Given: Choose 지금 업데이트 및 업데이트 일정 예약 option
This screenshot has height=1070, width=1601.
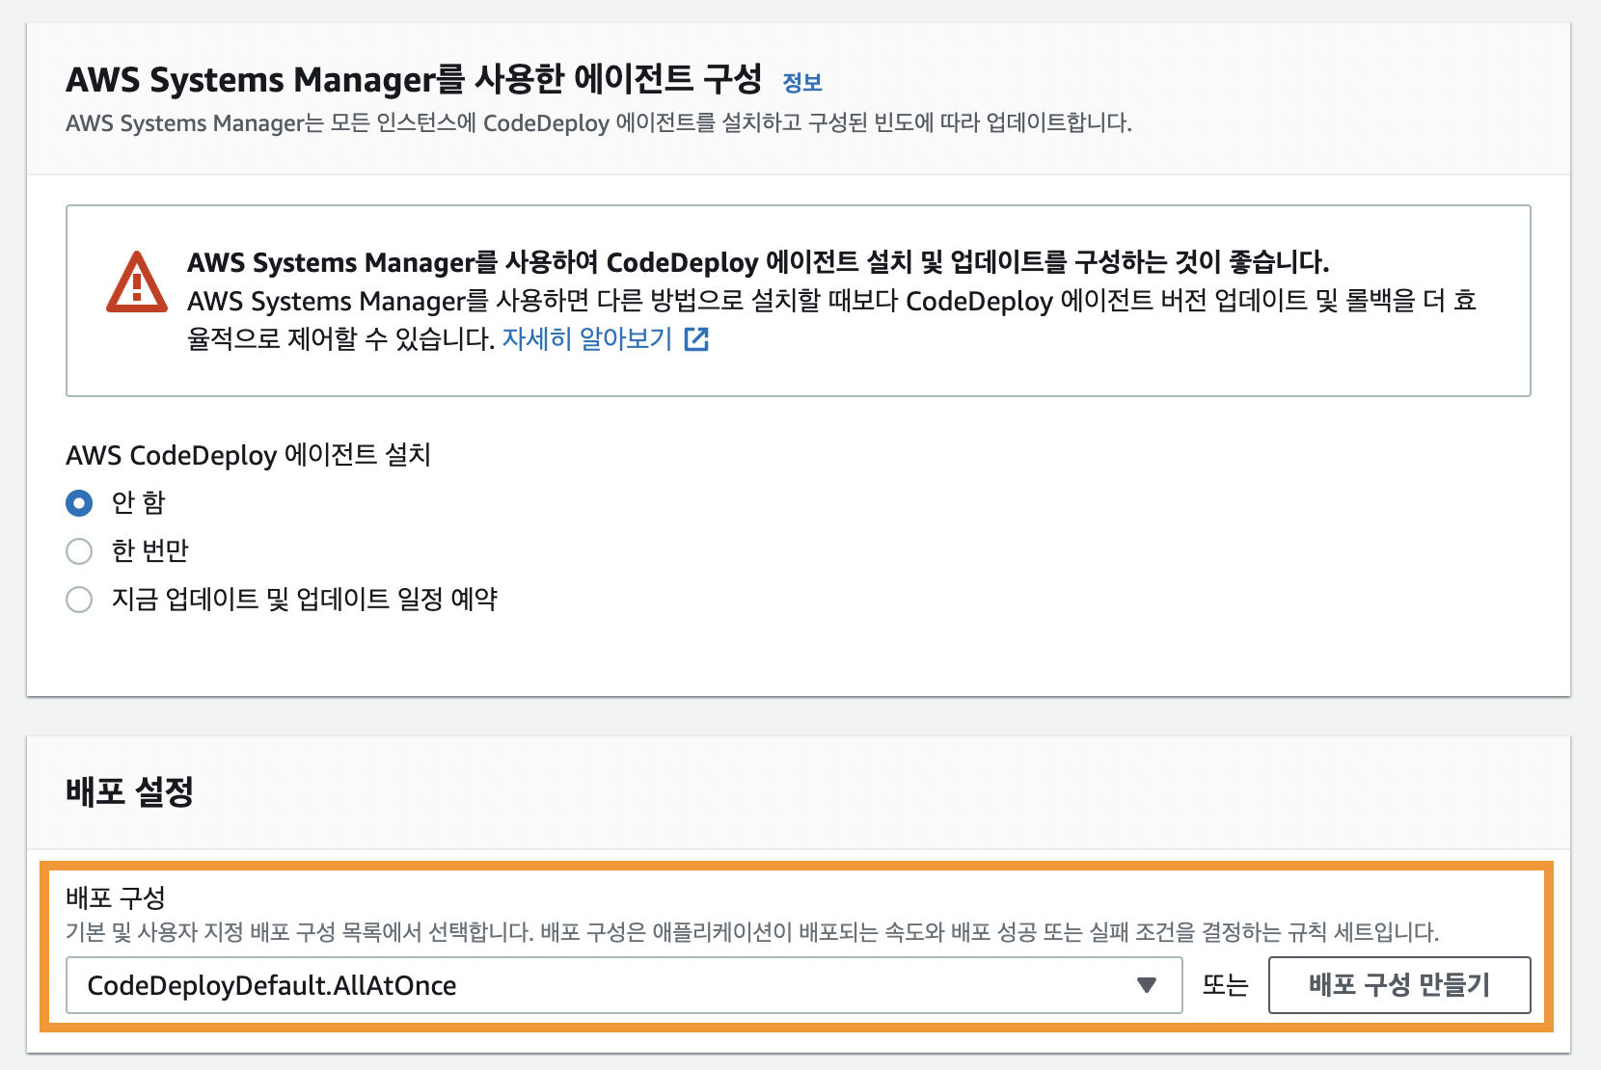Looking at the screenshot, I should pos(79,600).
